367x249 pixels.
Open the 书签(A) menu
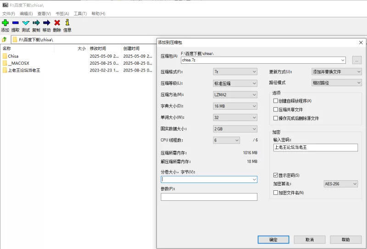click(62, 14)
